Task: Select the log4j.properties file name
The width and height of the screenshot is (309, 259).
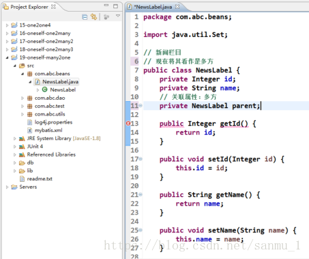Action: [x=53, y=122]
